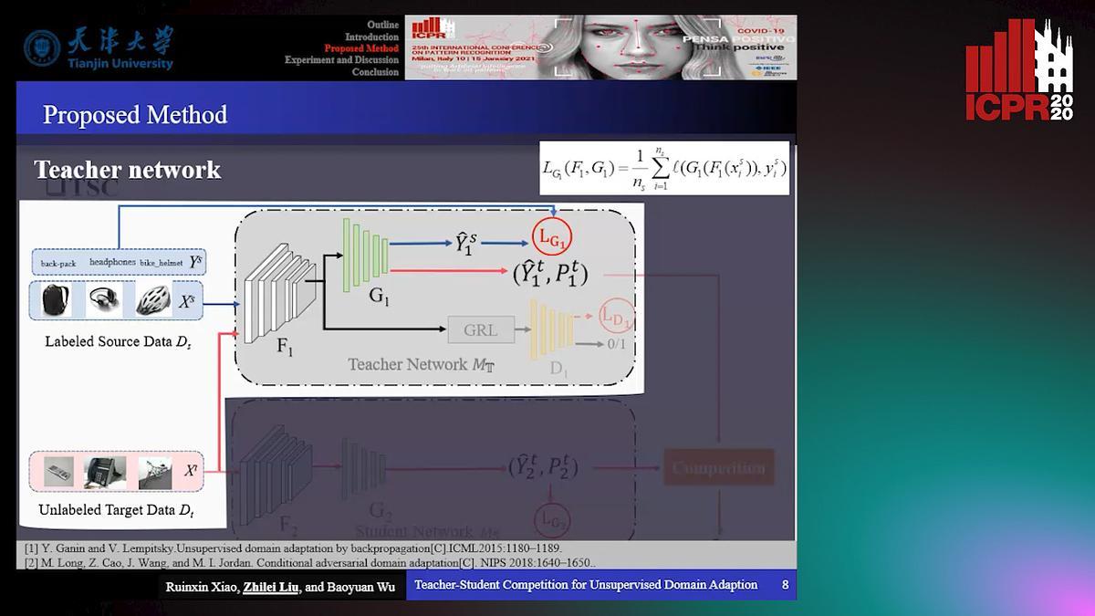Click slide number 8 in footer
Screen dimensions: 1095x616
coord(785,585)
